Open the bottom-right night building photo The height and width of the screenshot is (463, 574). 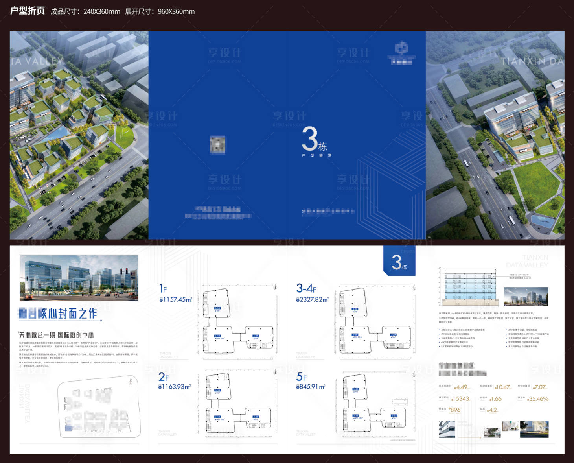pyautogui.click(x=534, y=429)
